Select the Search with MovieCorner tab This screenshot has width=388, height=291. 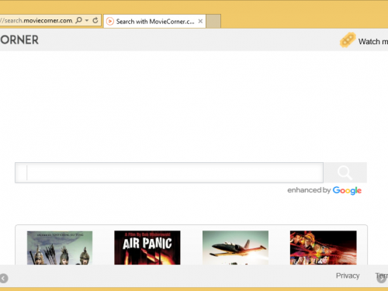(154, 21)
